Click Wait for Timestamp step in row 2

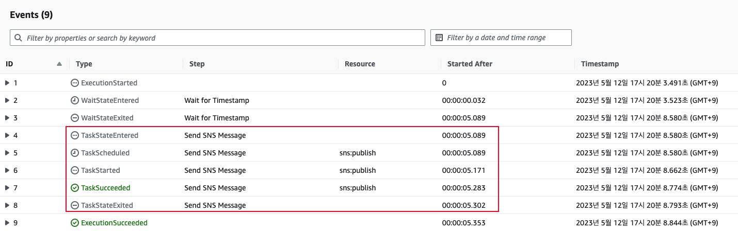point(217,100)
